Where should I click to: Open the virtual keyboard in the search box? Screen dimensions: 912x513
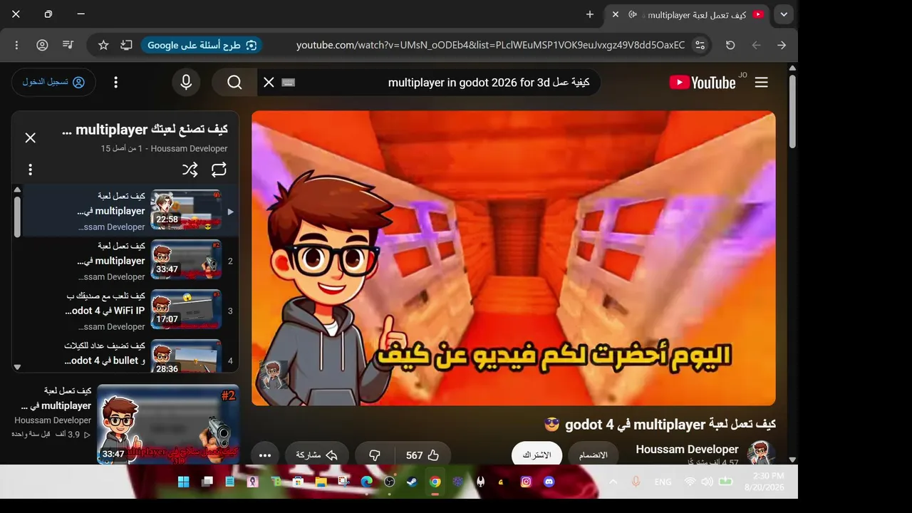(x=289, y=83)
